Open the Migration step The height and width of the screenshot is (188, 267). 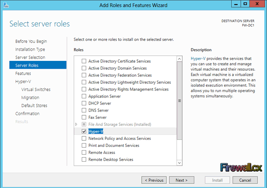tap(30, 97)
